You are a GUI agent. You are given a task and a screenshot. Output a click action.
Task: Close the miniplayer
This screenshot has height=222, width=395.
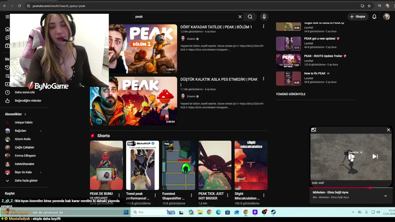tap(389, 130)
